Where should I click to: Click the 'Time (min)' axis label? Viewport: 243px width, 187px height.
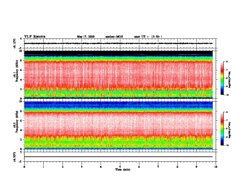(x=123, y=170)
